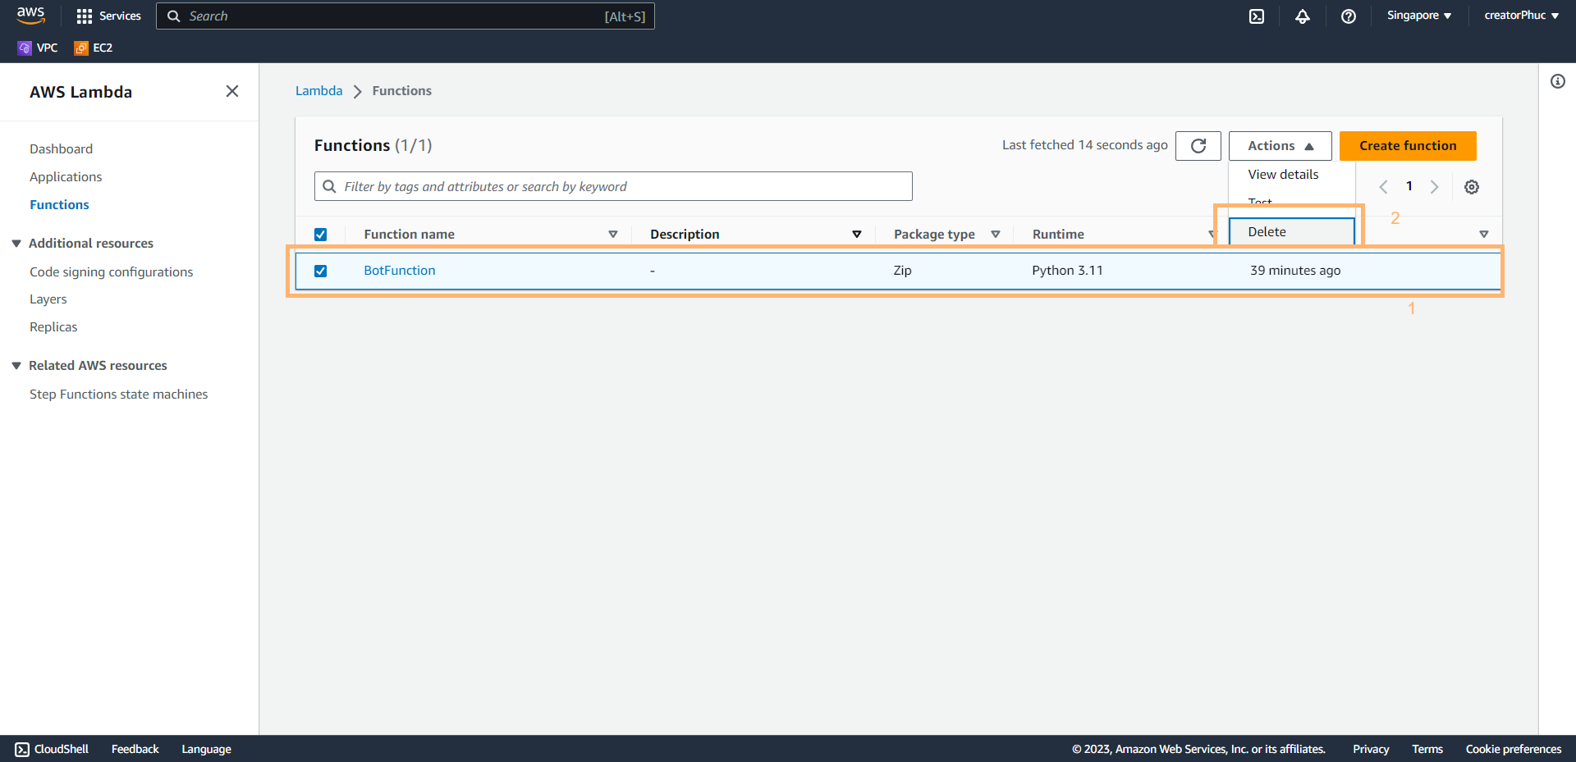Viewport: 1576px width, 762px height.
Task: Open the Singapore region dropdown
Action: click(x=1419, y=16)
